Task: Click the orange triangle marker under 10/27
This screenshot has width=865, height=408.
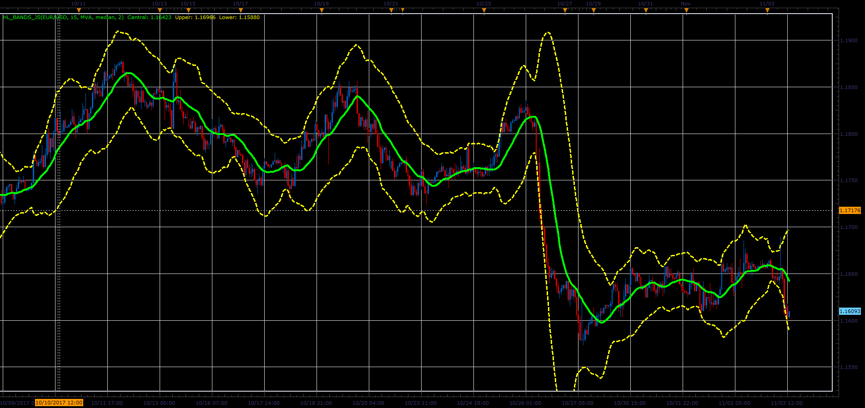Action: [x=565, y=10]
